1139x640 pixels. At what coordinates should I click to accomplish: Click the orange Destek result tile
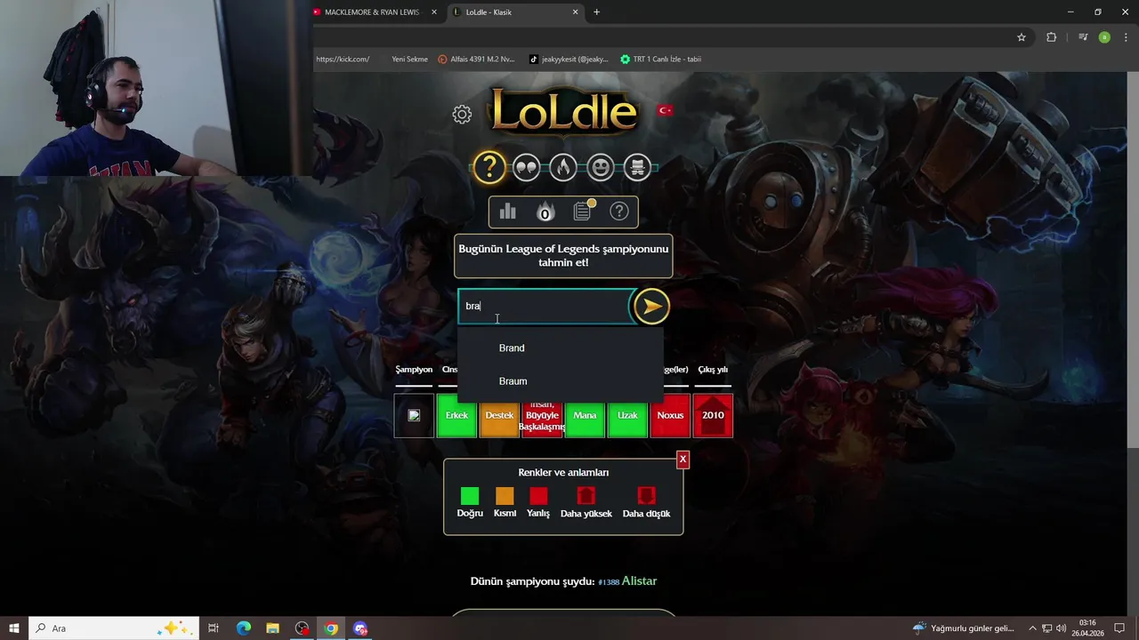coord(499,415)
